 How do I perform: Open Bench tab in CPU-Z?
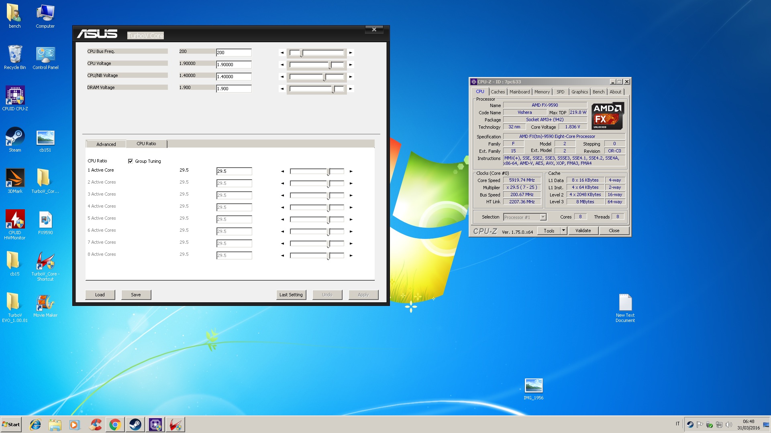pyautogui.click(x=598, y=92)
